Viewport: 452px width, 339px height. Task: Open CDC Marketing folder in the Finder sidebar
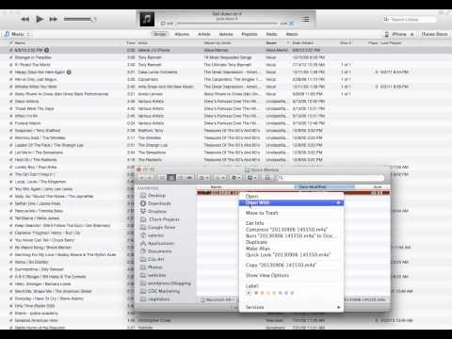[160, 291]
